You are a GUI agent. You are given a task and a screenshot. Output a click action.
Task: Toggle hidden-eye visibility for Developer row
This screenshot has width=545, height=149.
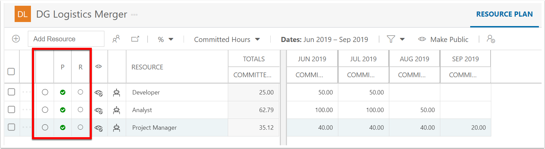coord(99,93)
